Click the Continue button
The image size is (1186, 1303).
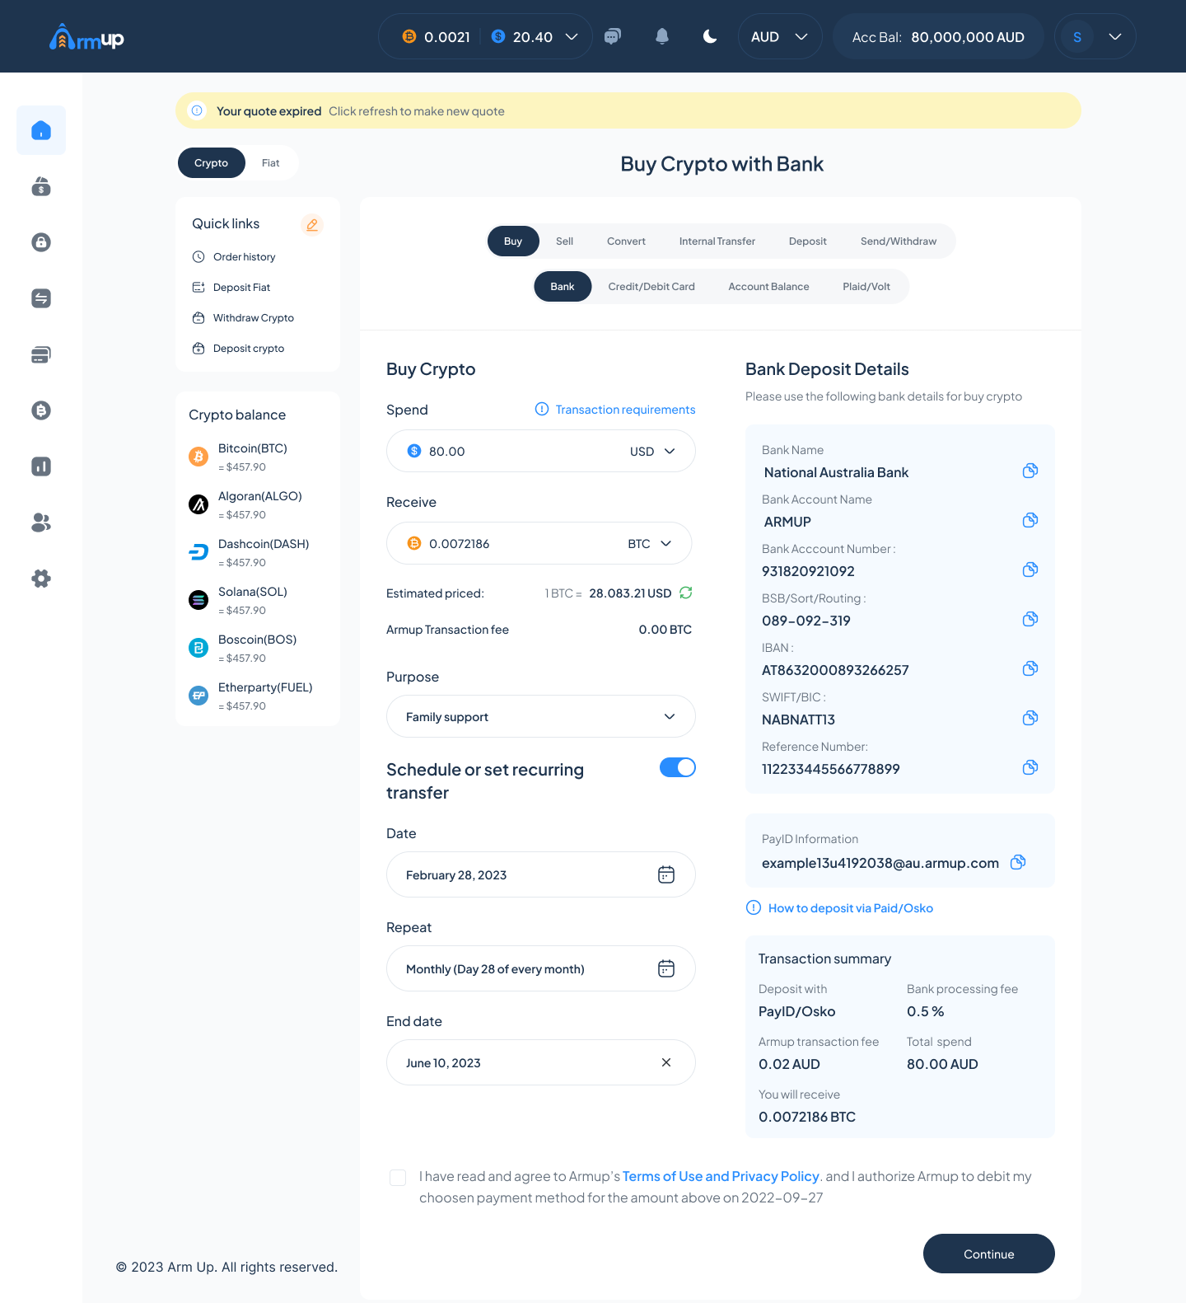pyautogui.click(x=989, y=1254)
